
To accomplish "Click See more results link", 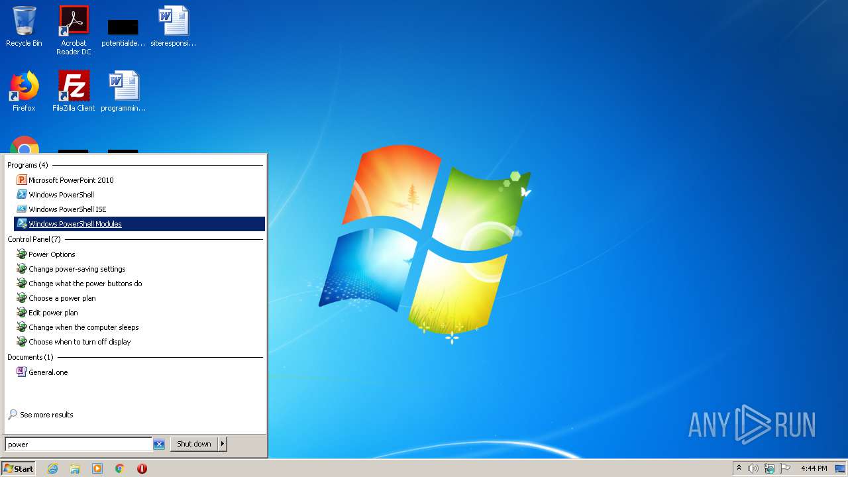I will coord(46,415).
